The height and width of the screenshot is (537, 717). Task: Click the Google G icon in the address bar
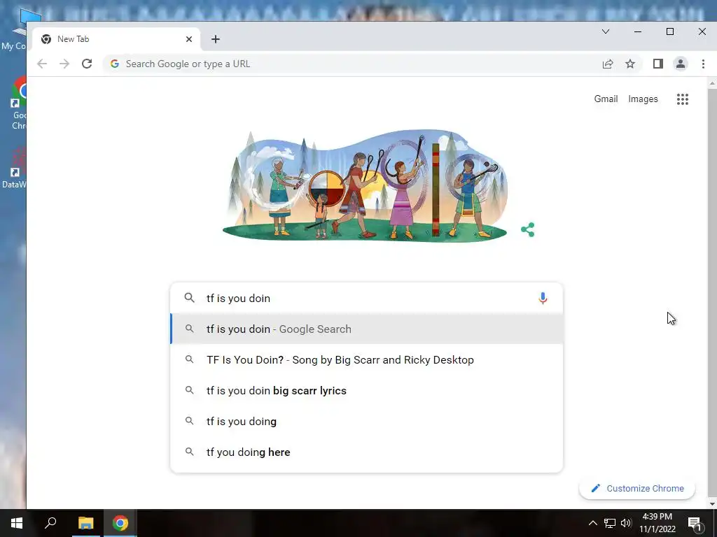[115, 64]
